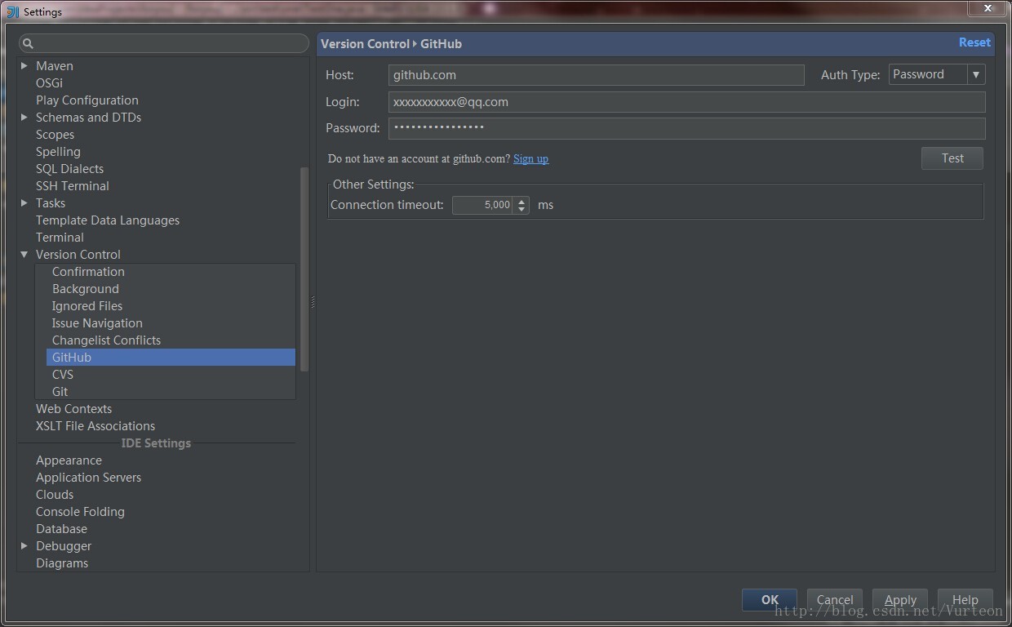Click the settings tree scrollbar
The height and width of the screenshot is (627, 1012).
tap(304, 269)
